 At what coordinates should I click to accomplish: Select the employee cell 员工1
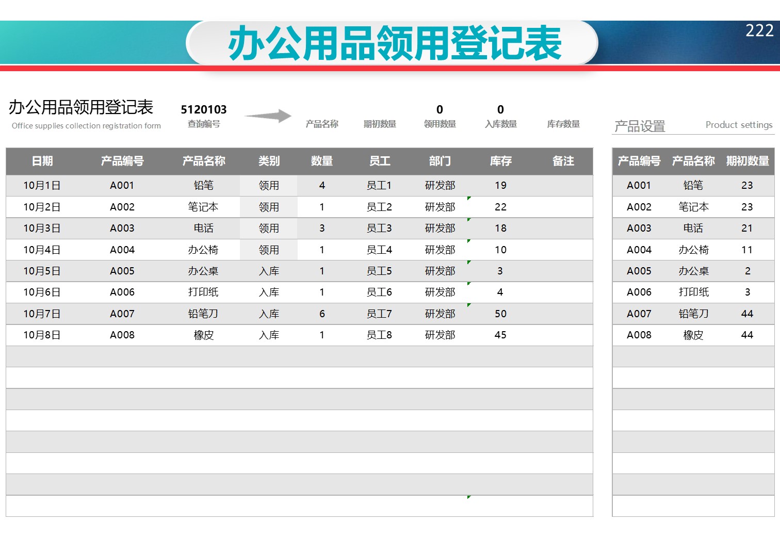point(379,185)
